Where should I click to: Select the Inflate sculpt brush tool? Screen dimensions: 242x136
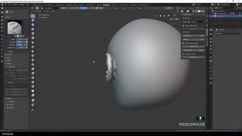point(33,34)
